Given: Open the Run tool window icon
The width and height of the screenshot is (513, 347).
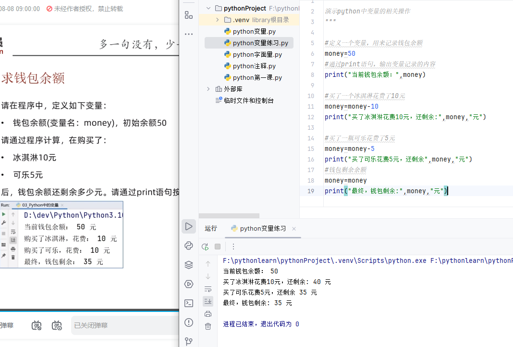Looking at the screenshot, I should [188, 226].
